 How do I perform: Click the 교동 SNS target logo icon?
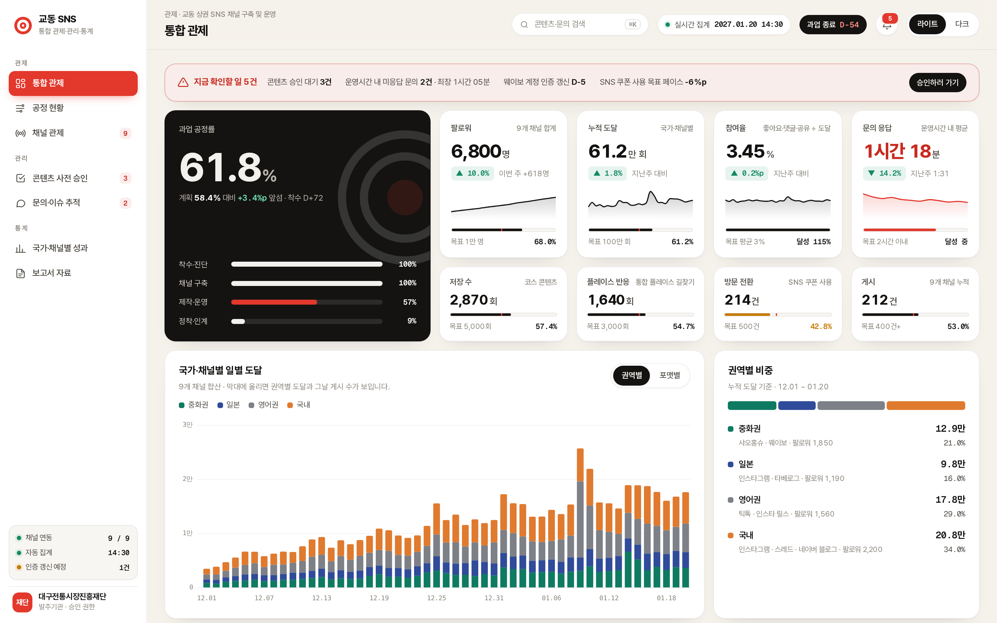coord(23,25)
